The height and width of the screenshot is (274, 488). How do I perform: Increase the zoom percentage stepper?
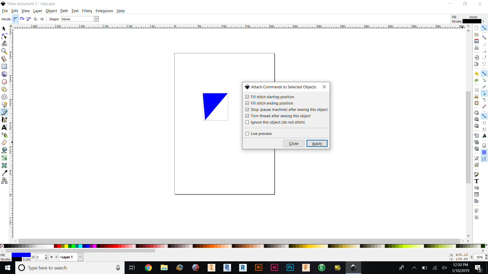(486, 255)
